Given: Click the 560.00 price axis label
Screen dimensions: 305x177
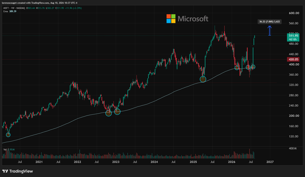Looking at the screenshot, I should click(x=294, y=23).
